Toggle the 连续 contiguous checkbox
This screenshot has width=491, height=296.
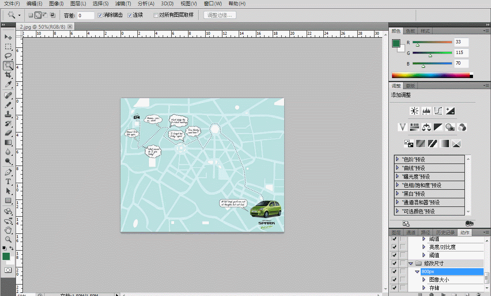[x=130, y=15]
